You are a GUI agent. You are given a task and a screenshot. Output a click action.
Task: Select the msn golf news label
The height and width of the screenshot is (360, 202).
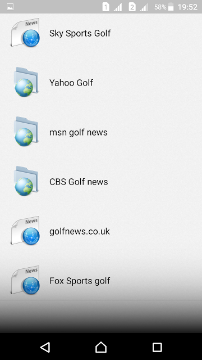point(79,133)
